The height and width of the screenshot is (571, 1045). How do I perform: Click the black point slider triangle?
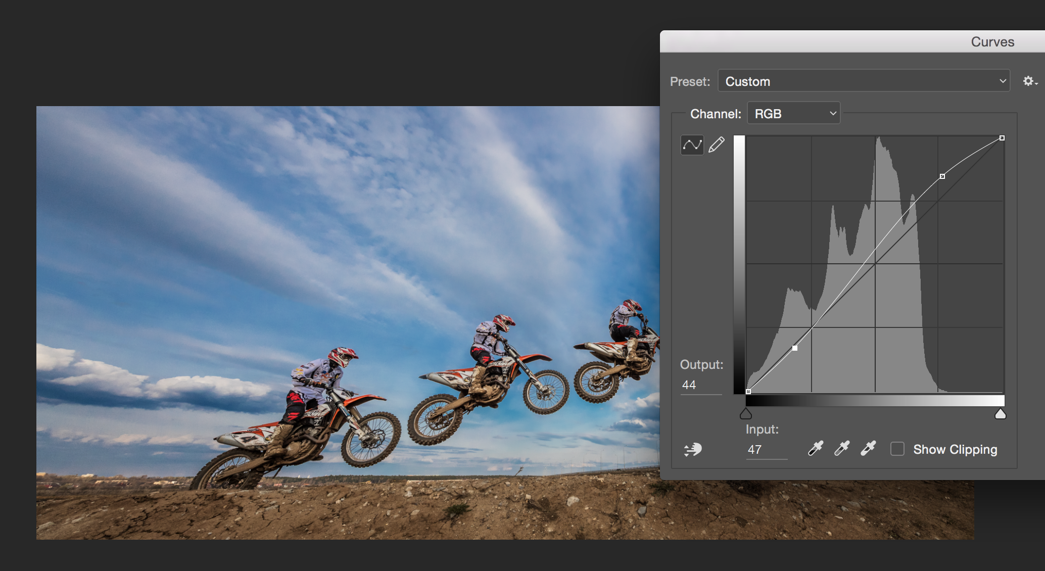click(x=746, y=414)
